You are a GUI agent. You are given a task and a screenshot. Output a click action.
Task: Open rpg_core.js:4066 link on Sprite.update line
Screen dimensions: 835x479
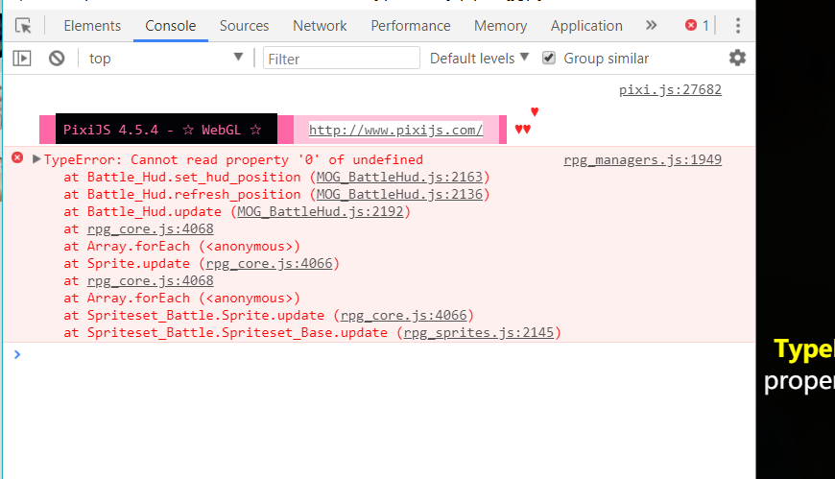269,264
